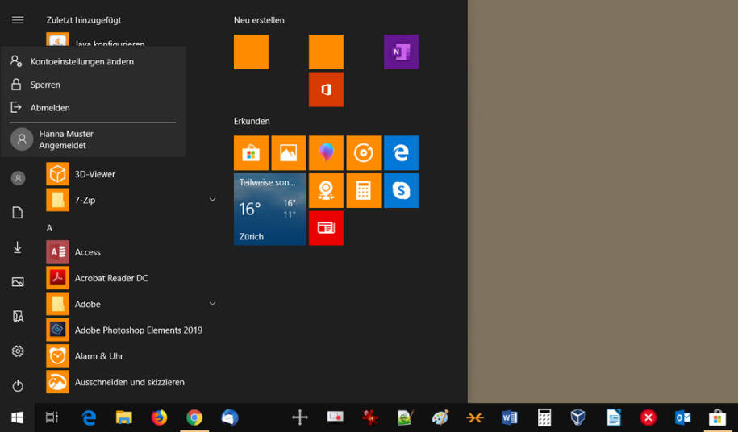Open the red News tile

(326, 228)
